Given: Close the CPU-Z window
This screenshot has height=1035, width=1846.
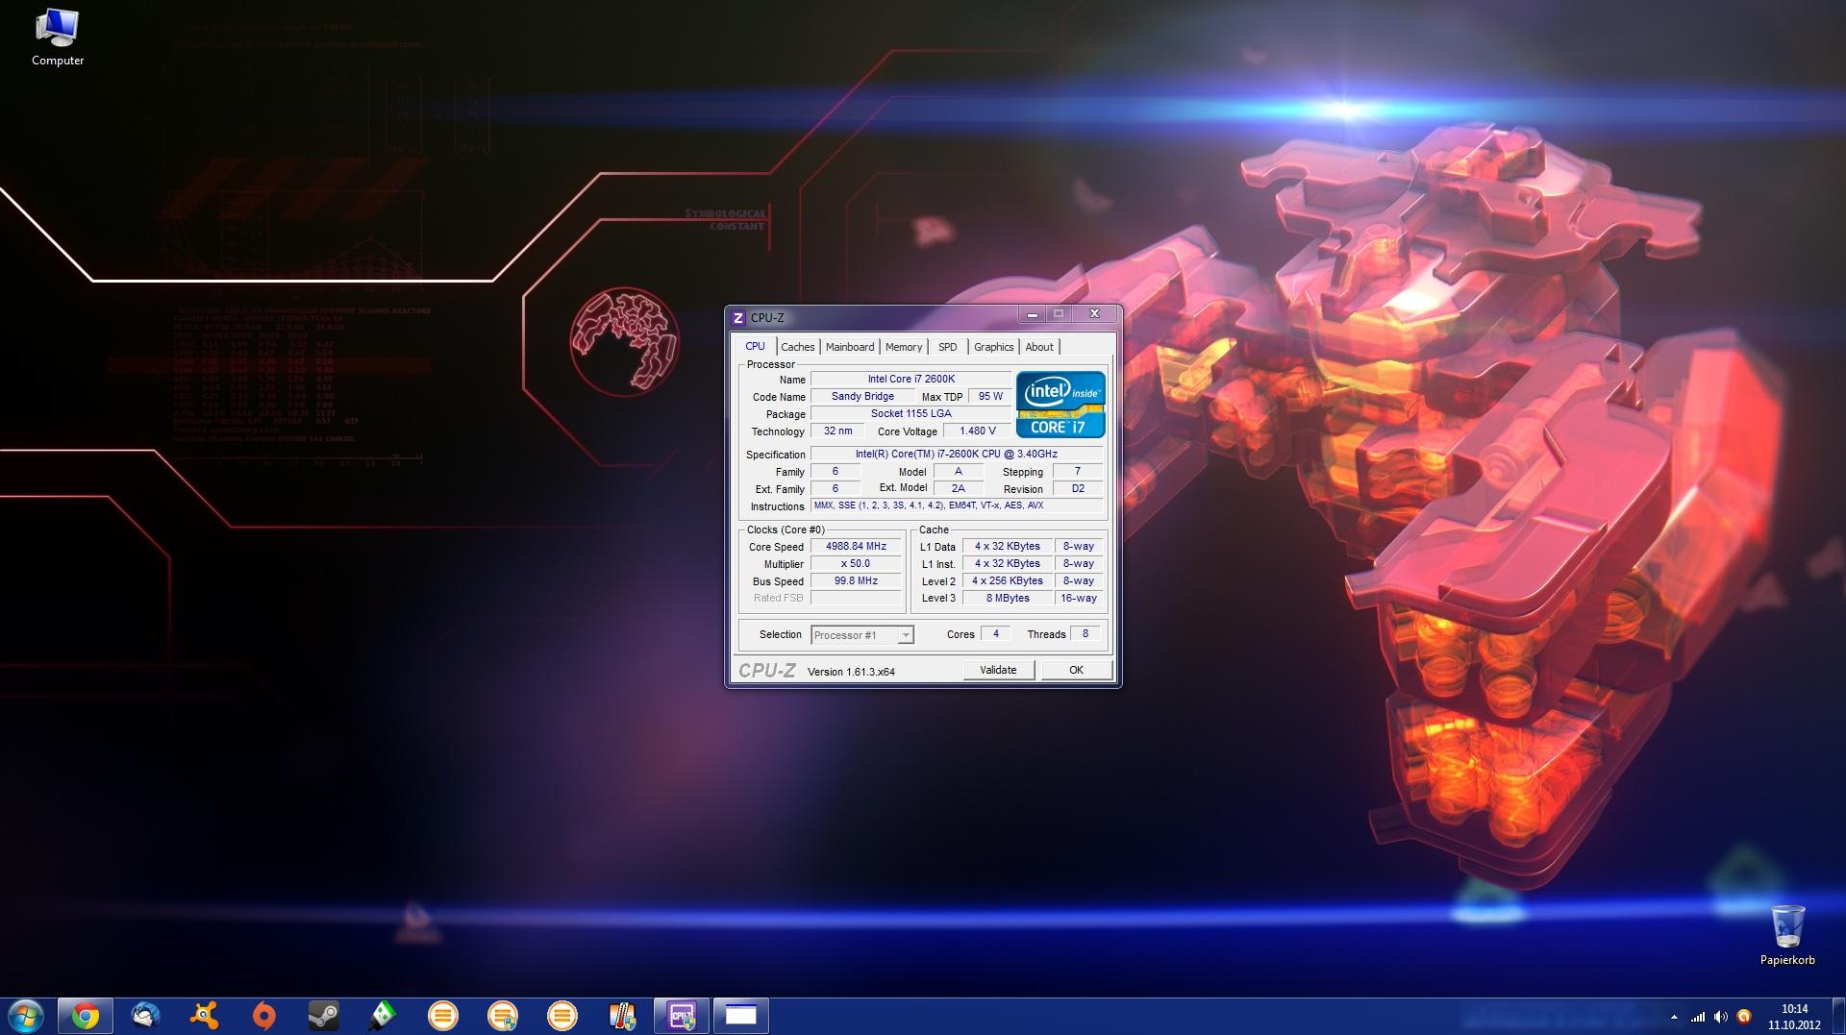Looking at the screenshot, I should click(1094, 314).
